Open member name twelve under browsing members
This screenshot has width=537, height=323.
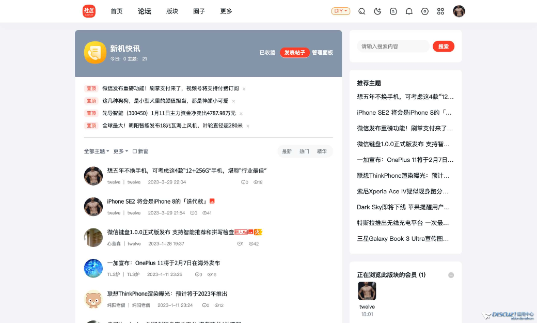point(367,306)
